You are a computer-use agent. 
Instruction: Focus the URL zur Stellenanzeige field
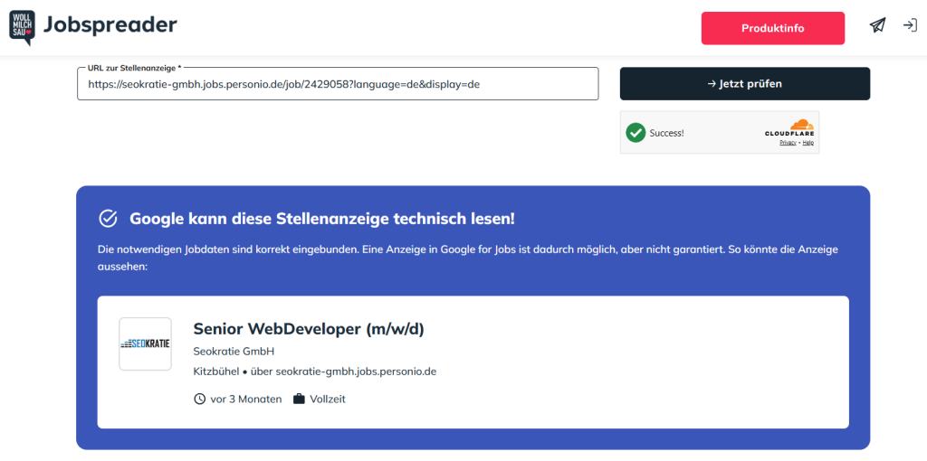(x=338, y=84)
